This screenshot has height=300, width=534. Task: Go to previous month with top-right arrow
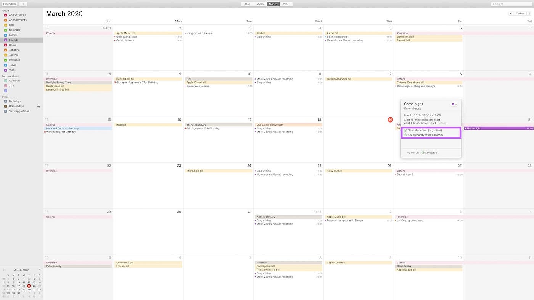[511, 13]
